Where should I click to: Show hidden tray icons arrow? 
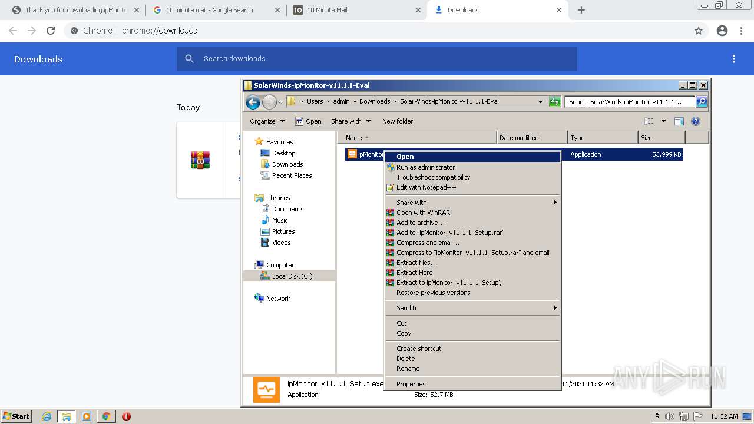click(657, 416)
